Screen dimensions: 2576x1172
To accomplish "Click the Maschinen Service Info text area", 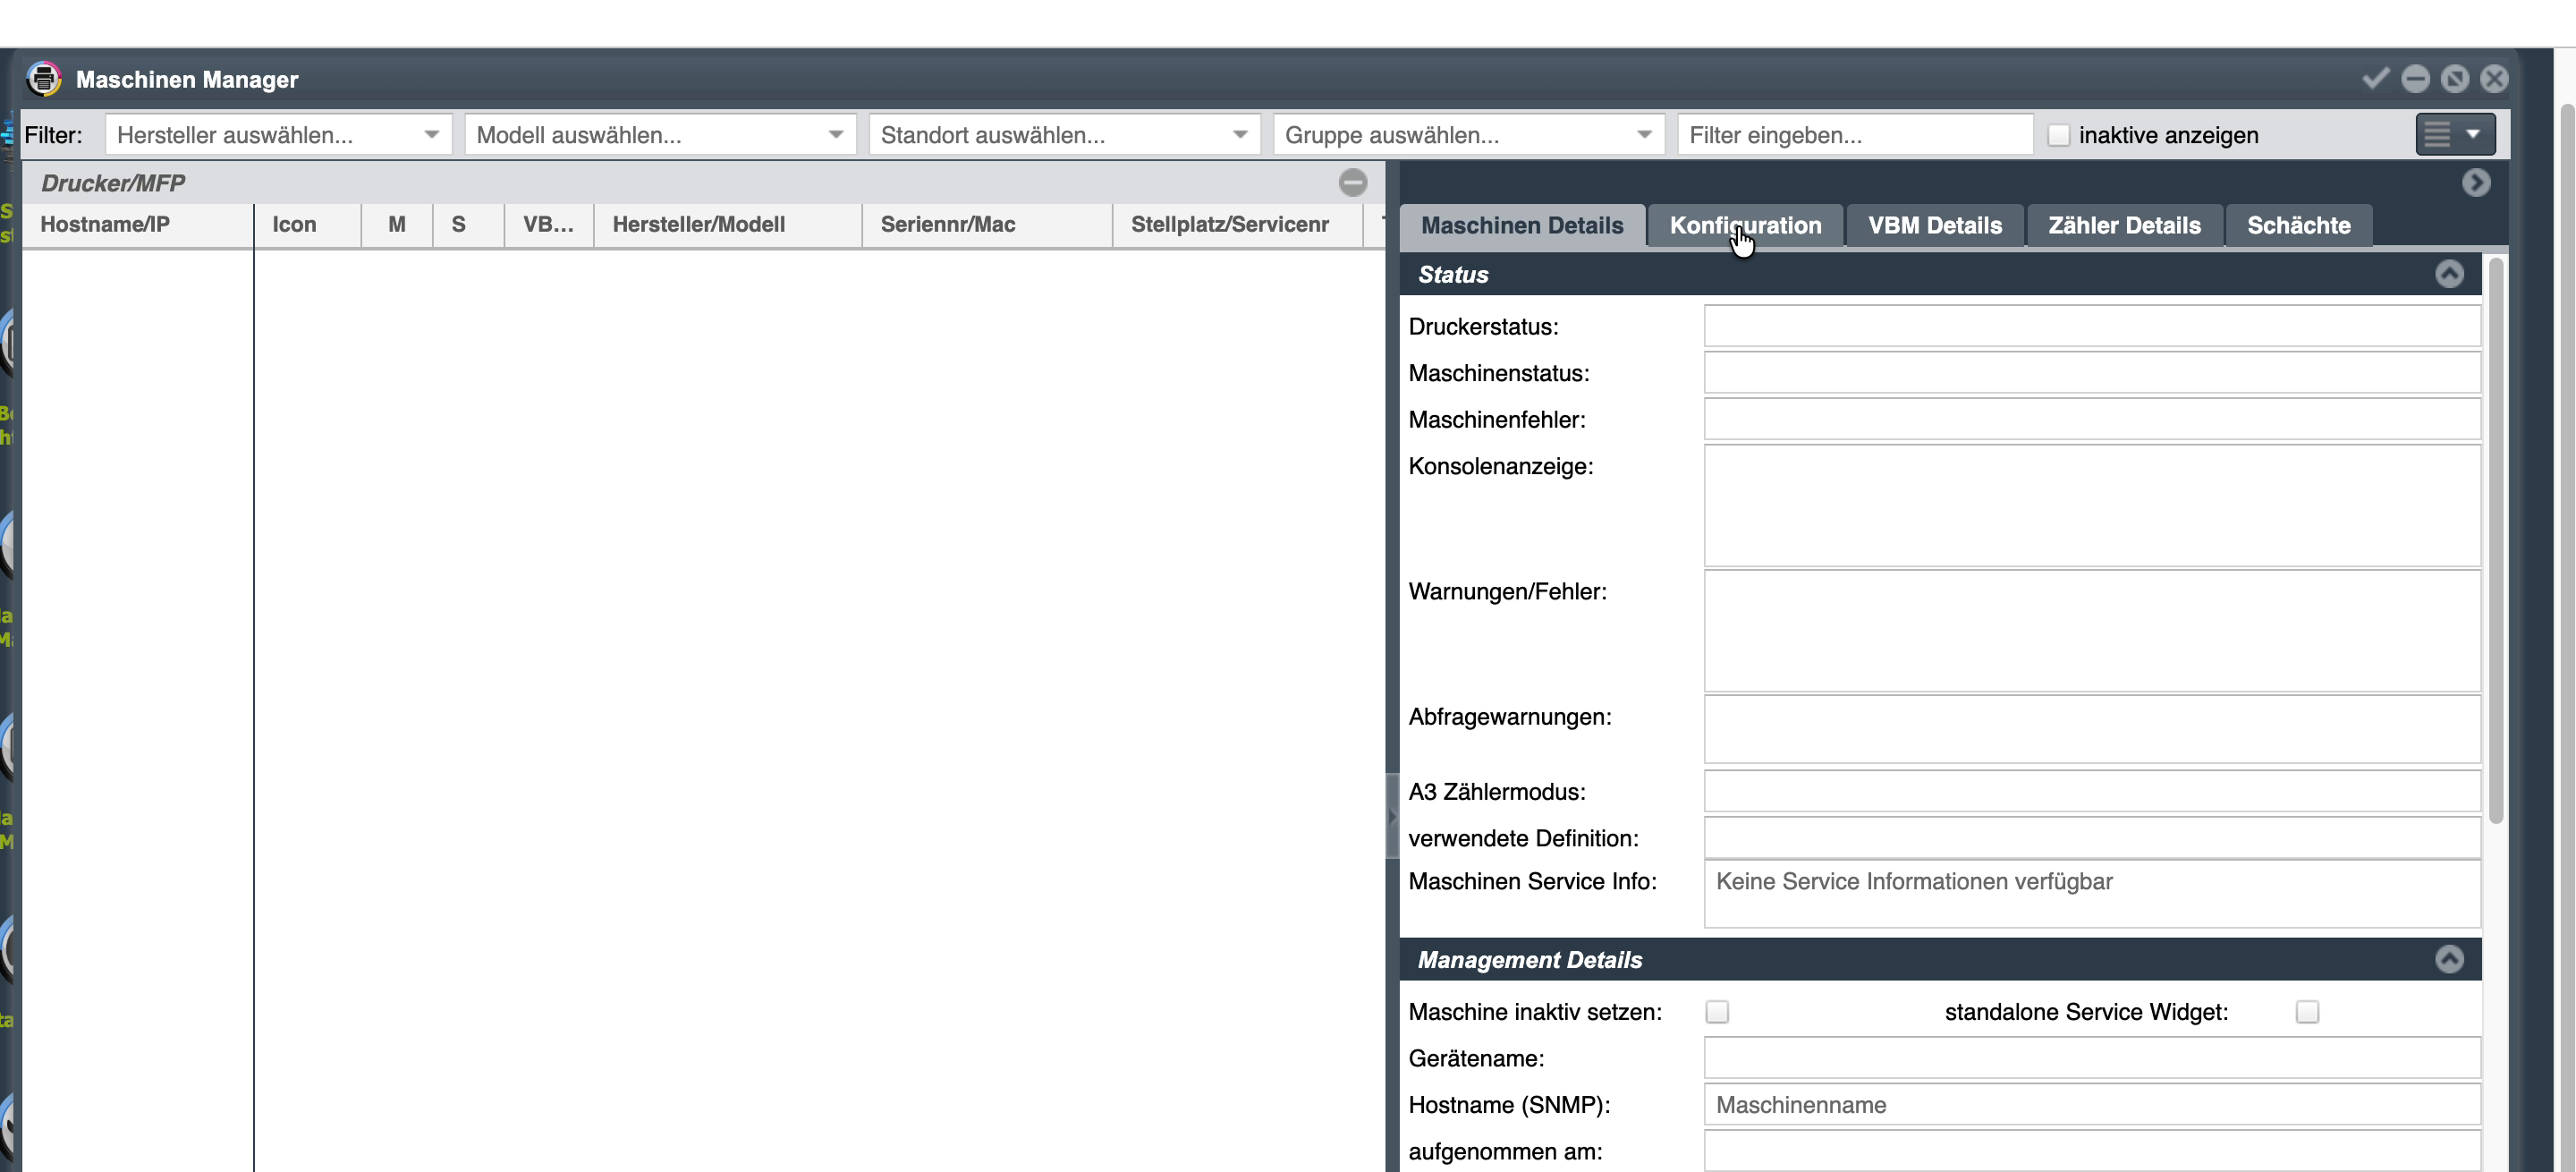I will tap(2092, 894).
